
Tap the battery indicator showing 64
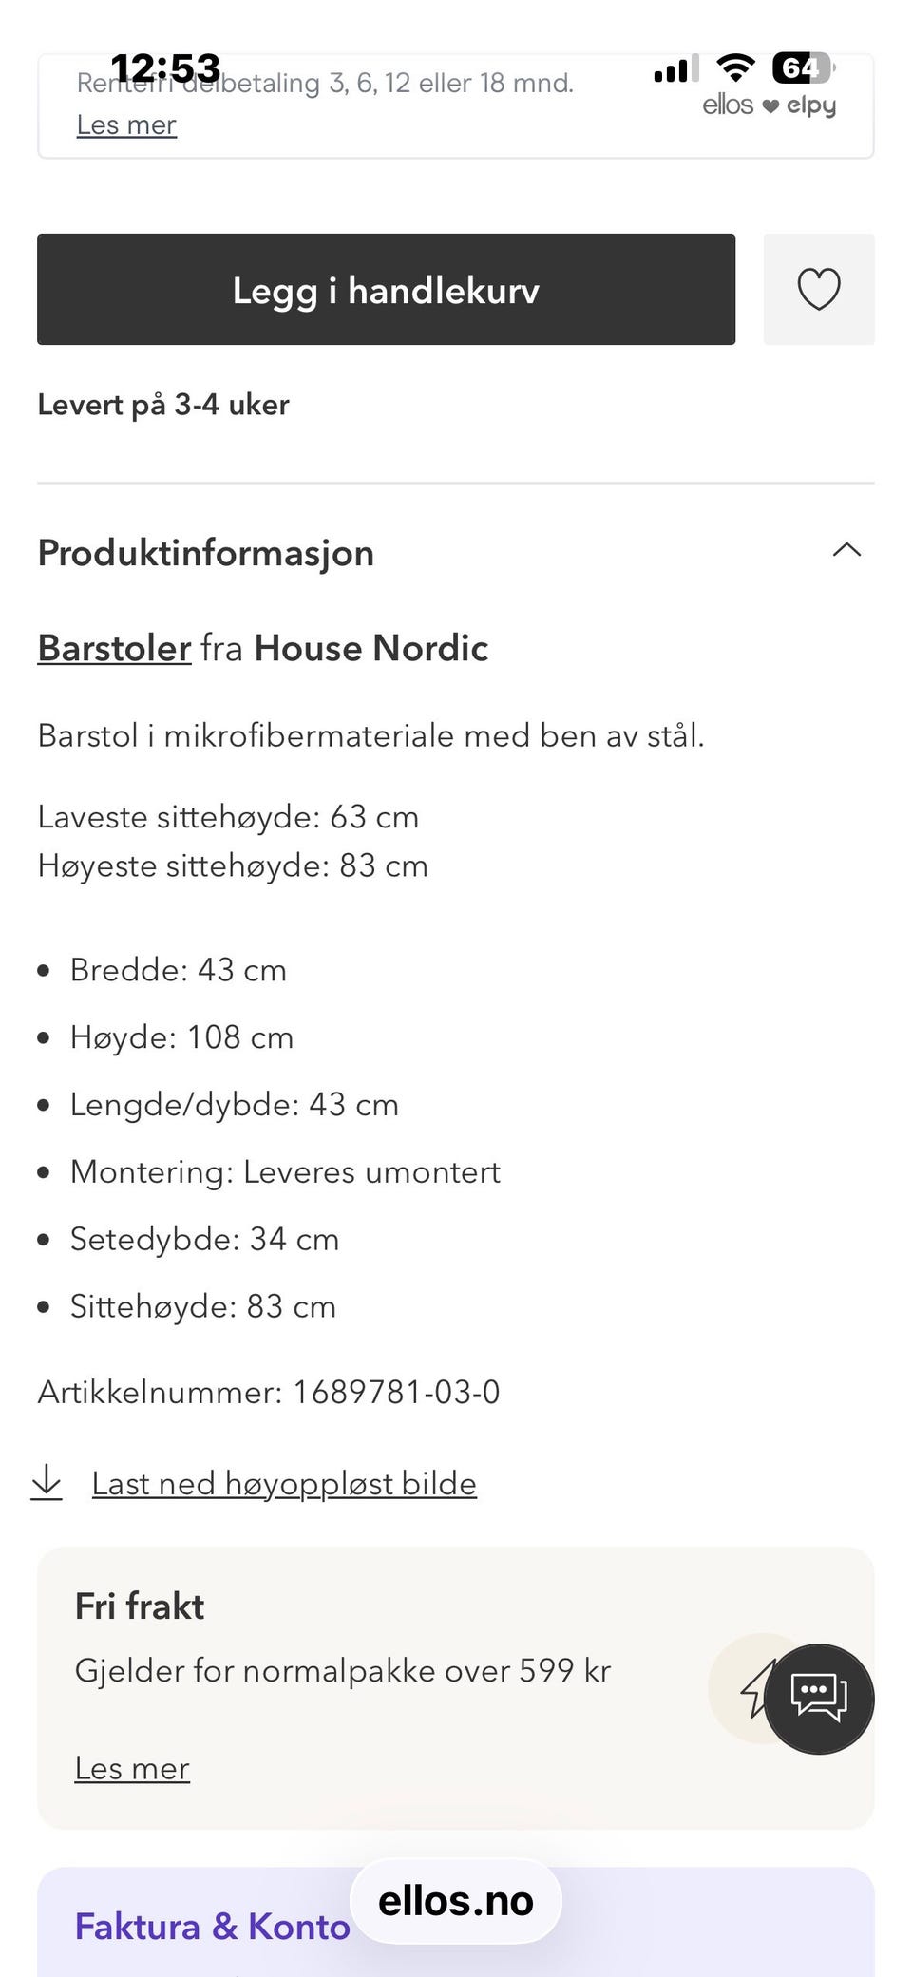(804, 67)
